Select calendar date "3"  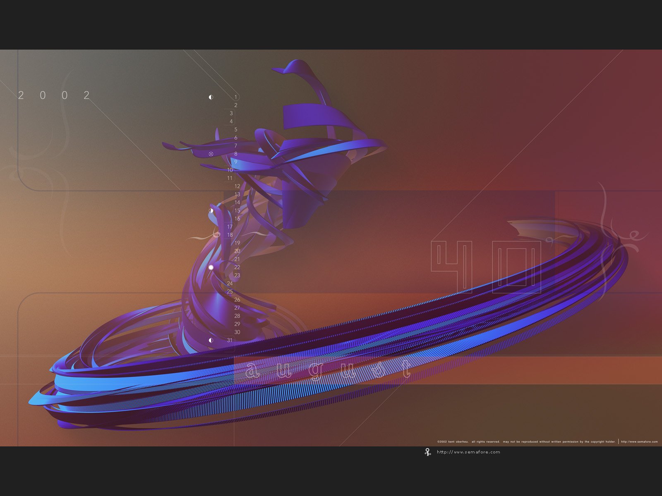231,113
